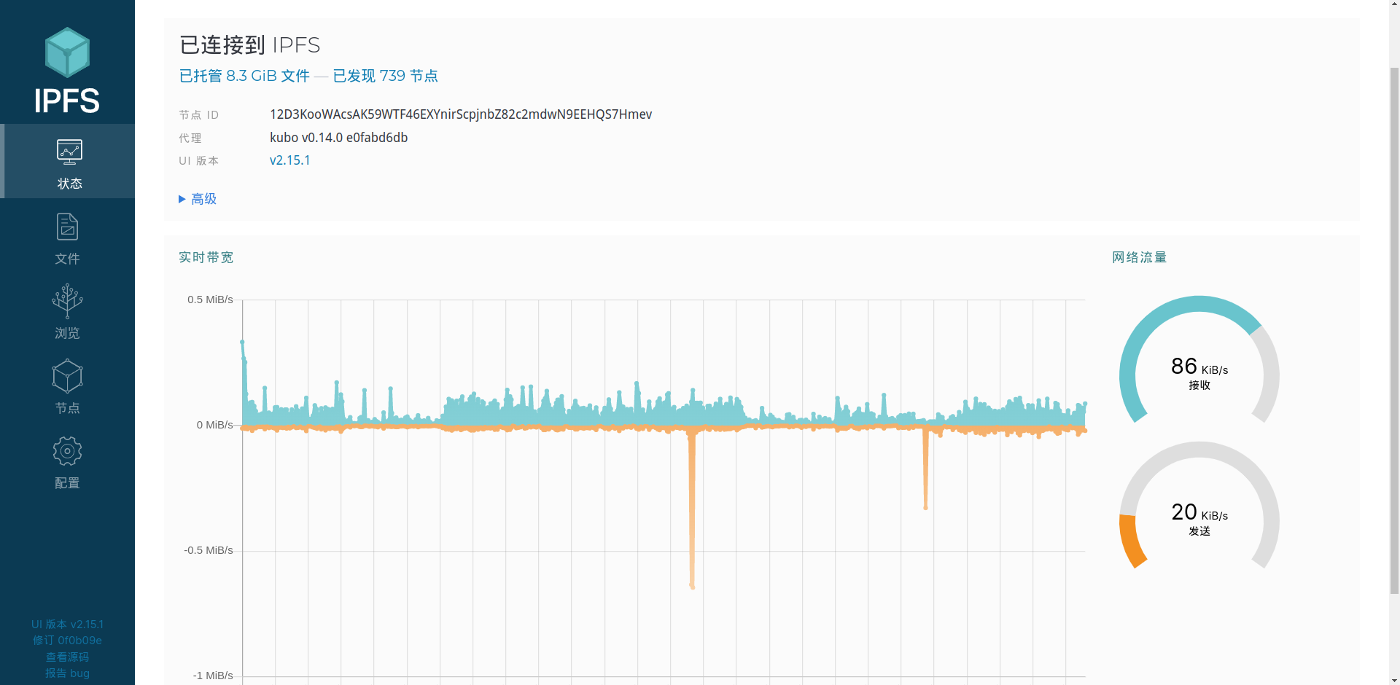Viewport: 1400px width, 685px height.
Task: Click the 已托管 8.3 GiB 文件 link
Action: click(244, 76)
